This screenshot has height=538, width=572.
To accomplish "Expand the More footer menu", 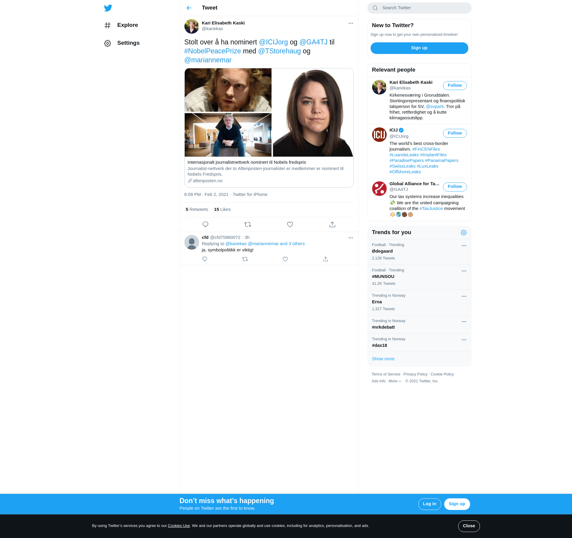I will click(x=395, y=381).
